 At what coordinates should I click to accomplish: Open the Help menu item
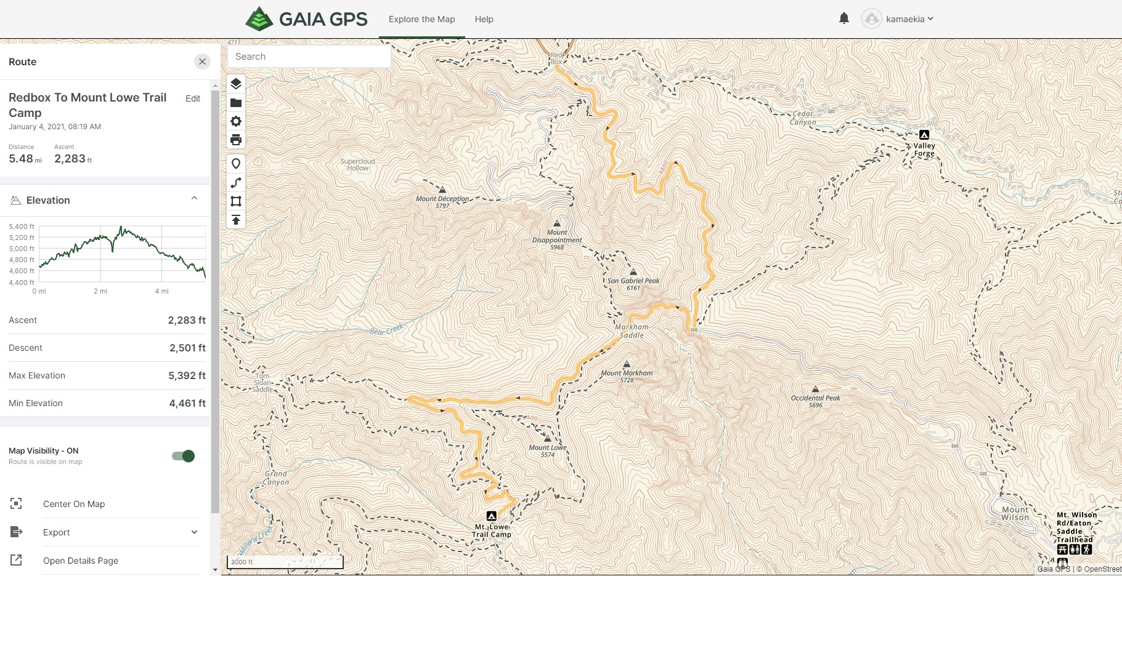pyautogui.click(x=484, y=19)
